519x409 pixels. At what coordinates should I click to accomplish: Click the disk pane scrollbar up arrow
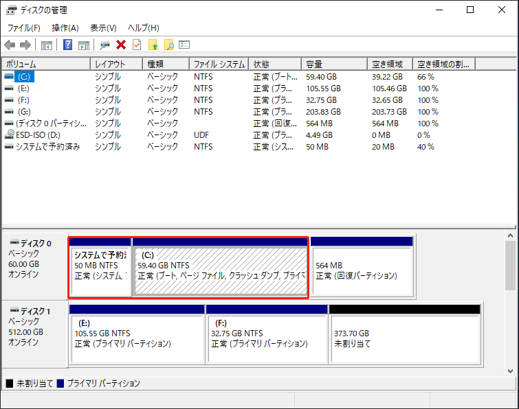coord(510,236)
